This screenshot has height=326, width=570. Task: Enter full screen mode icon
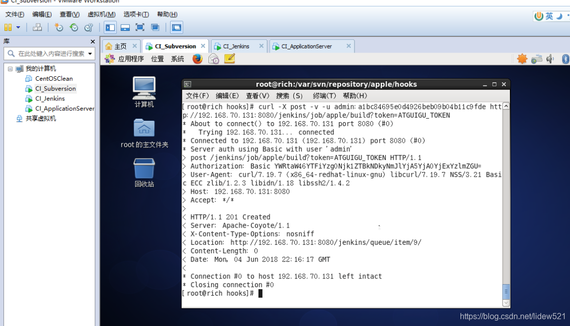(x=140, y=27)
